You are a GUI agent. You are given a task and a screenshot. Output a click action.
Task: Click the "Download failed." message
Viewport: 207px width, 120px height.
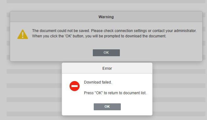coord(98,82)
